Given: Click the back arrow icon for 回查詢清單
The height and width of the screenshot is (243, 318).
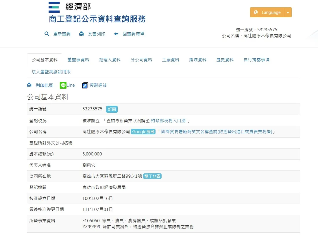Looking at the screenshot, I should click(x=116, y=34).
